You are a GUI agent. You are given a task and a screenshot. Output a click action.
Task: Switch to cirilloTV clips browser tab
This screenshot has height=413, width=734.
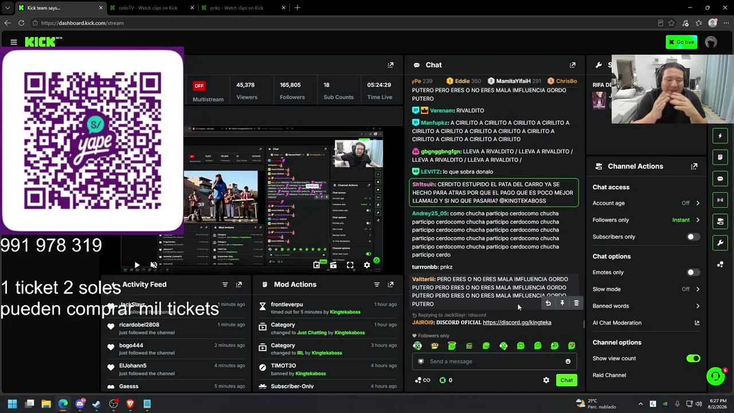(153, 8)
